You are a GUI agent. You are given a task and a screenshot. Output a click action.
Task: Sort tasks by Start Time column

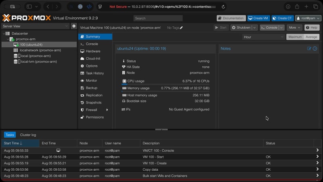point(20,143)
